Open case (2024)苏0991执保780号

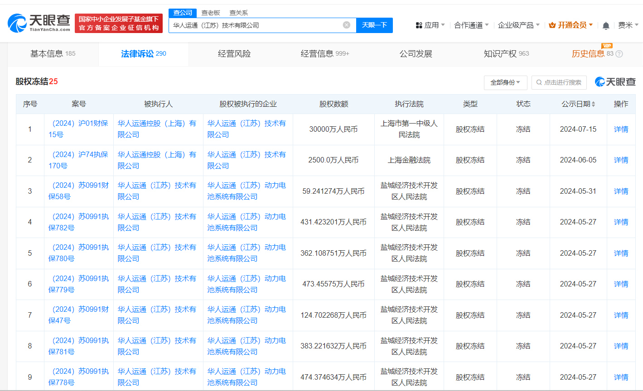pyautogui.click(x=79, y=253)
